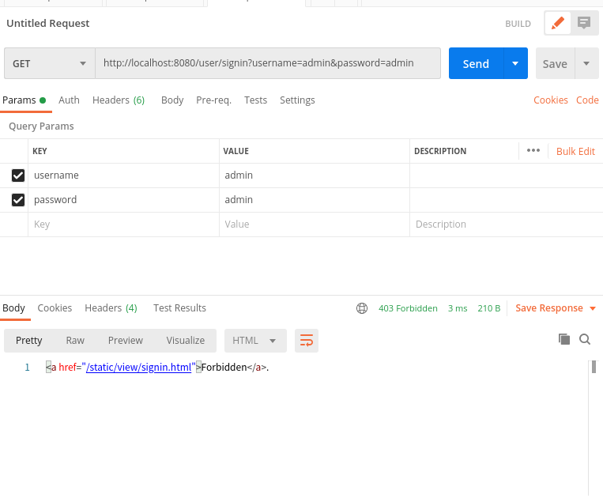603x498 pixels.
Task: Switch to the Headers request tab
Action: (118, 100)
